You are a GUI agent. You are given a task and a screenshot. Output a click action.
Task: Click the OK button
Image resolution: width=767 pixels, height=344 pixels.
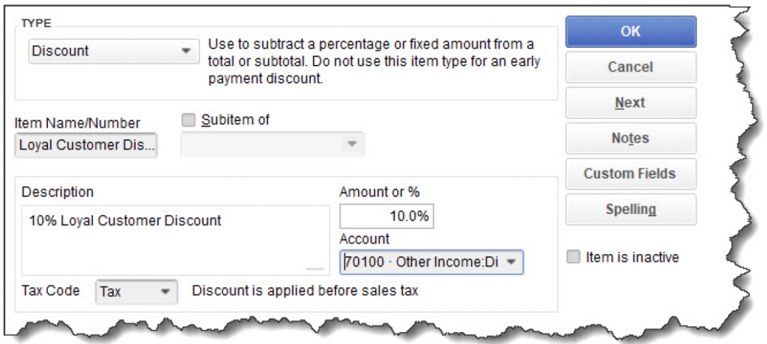click(x=631, y=31)
